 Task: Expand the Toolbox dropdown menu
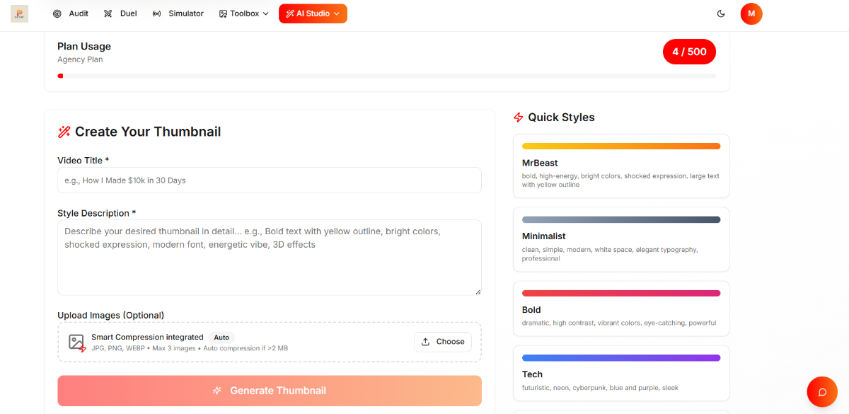(244, 13)
